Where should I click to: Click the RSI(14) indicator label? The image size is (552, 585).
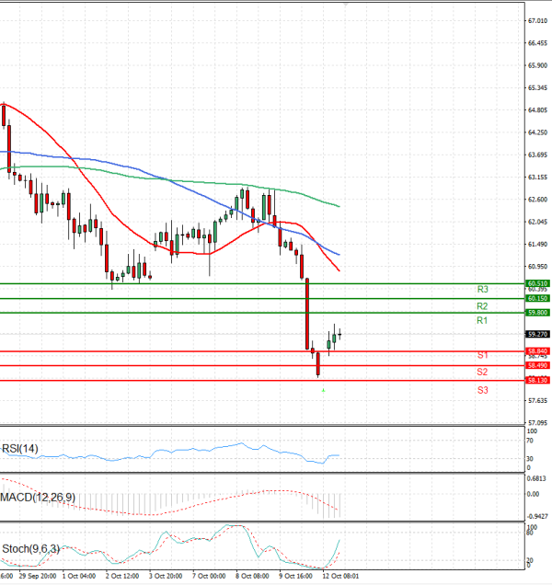point(22,449)
